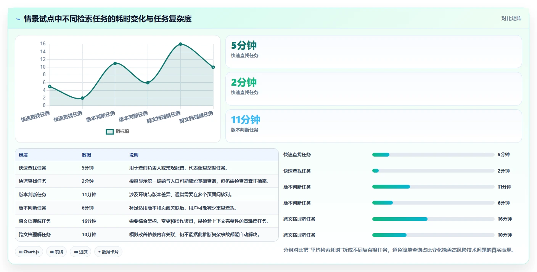This screenshot has height=272, width=537.
Task: Select the 2分钟 data card
Action: click(x=373, y=89)
